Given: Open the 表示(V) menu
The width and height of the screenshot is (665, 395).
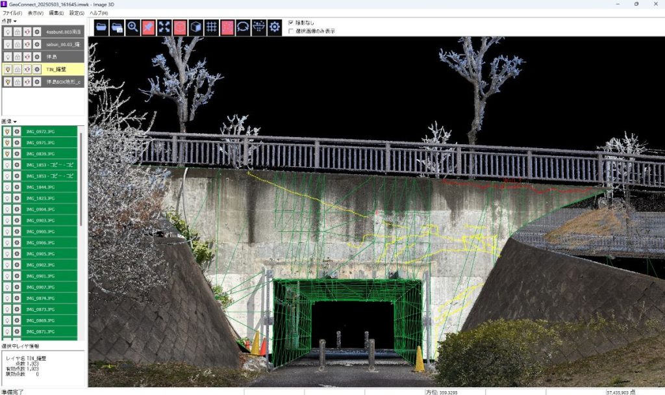Looking at the screenshot, I should (35, 13).
